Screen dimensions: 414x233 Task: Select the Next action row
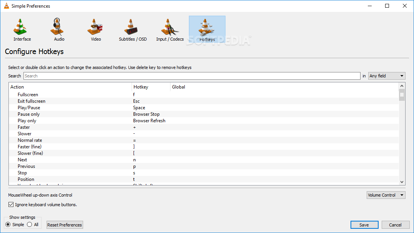(x=204, y=160)
